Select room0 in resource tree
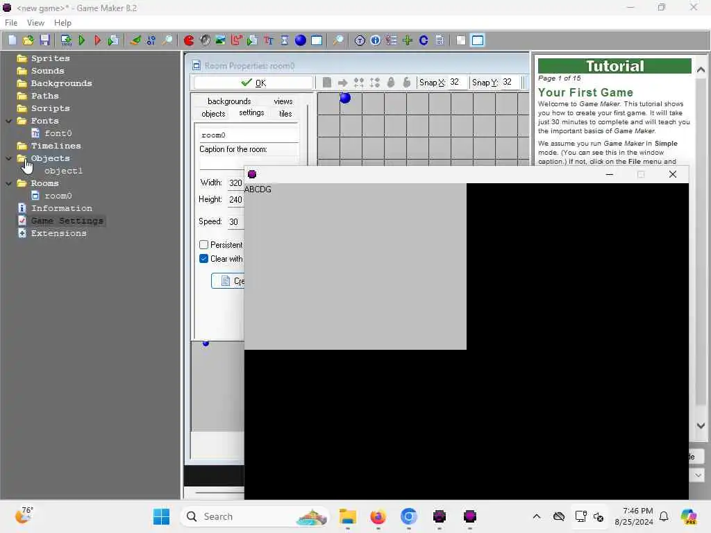 (58, 196)
